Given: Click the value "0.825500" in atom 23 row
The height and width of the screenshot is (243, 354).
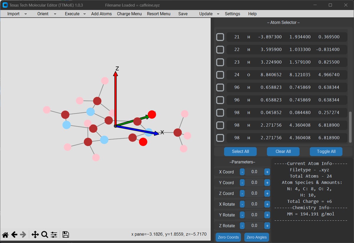Looking at the screenshot, I should click(x=329, y=62).
